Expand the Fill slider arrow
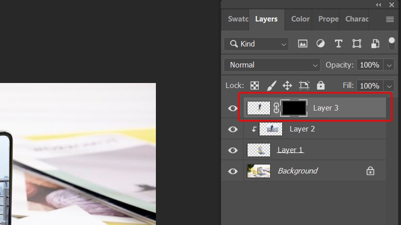Viewport: 401px width, 225px height. 389,86
